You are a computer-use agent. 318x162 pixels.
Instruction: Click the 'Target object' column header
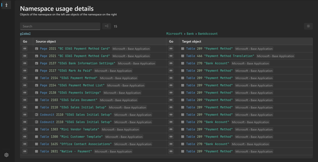coord(191,41)
